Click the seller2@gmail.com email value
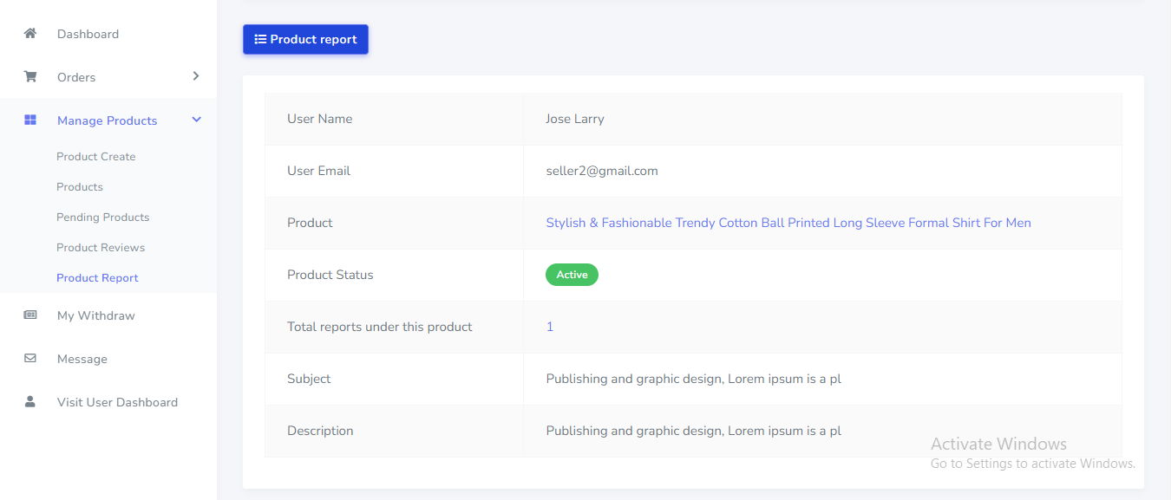 (x=602, y=171)
